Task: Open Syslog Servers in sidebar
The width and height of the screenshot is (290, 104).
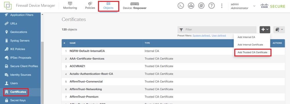Action: point(20,41)
